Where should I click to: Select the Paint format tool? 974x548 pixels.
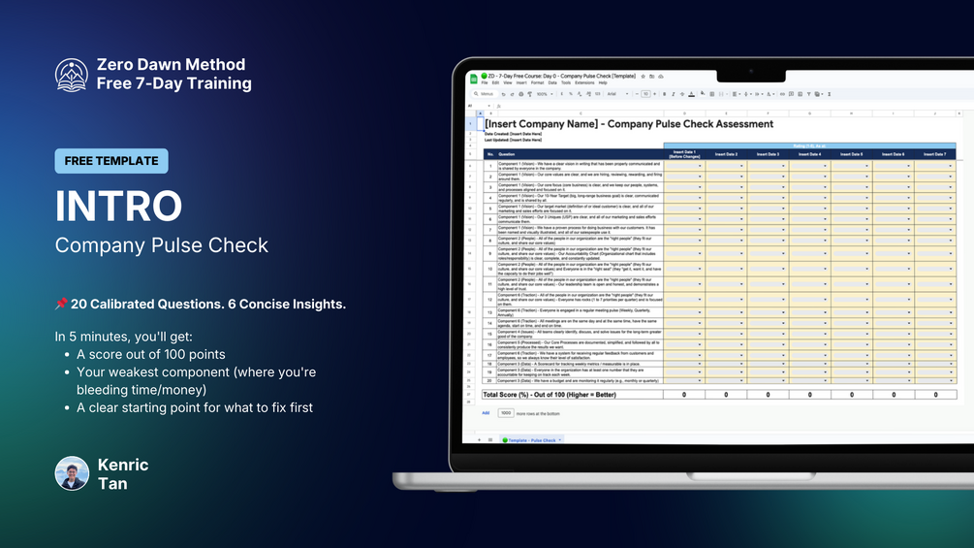[x=530, y=94]
